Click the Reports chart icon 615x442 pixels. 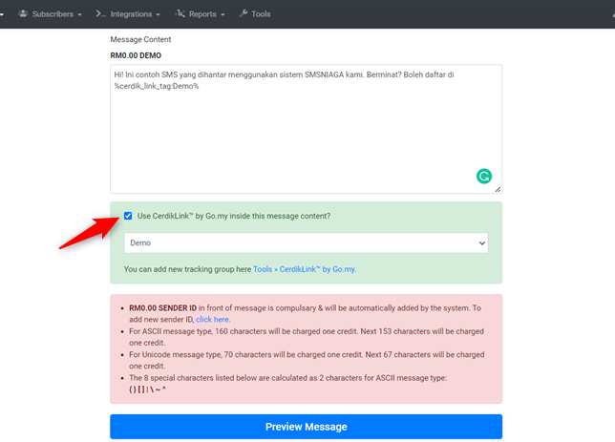[180, 14]
